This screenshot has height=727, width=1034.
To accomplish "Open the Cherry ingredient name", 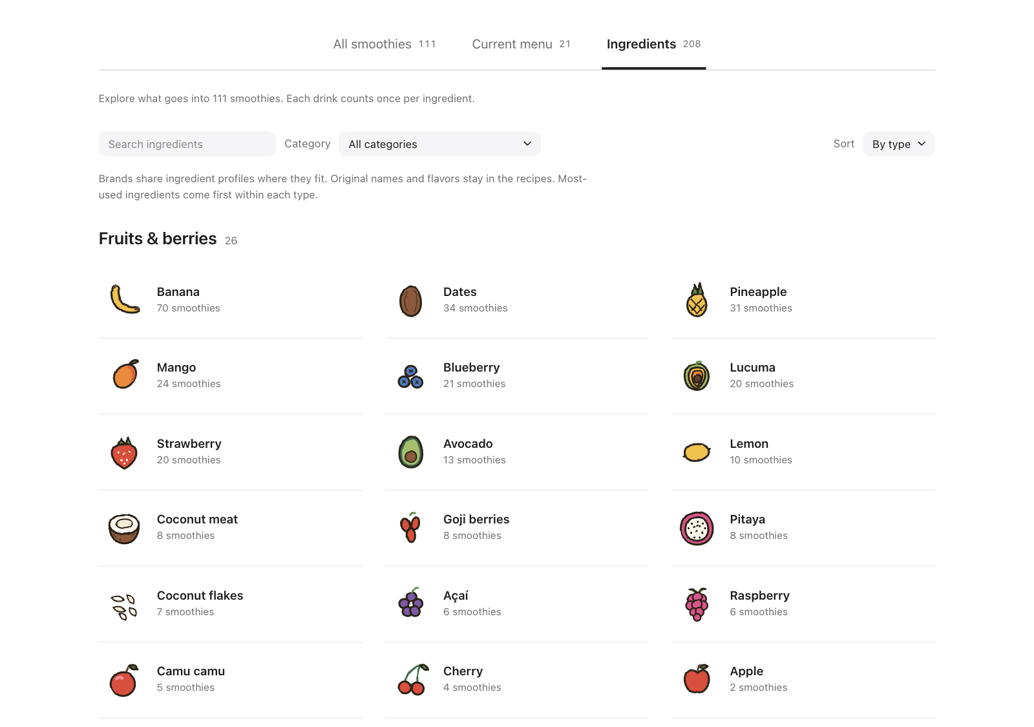I will 463,671.
